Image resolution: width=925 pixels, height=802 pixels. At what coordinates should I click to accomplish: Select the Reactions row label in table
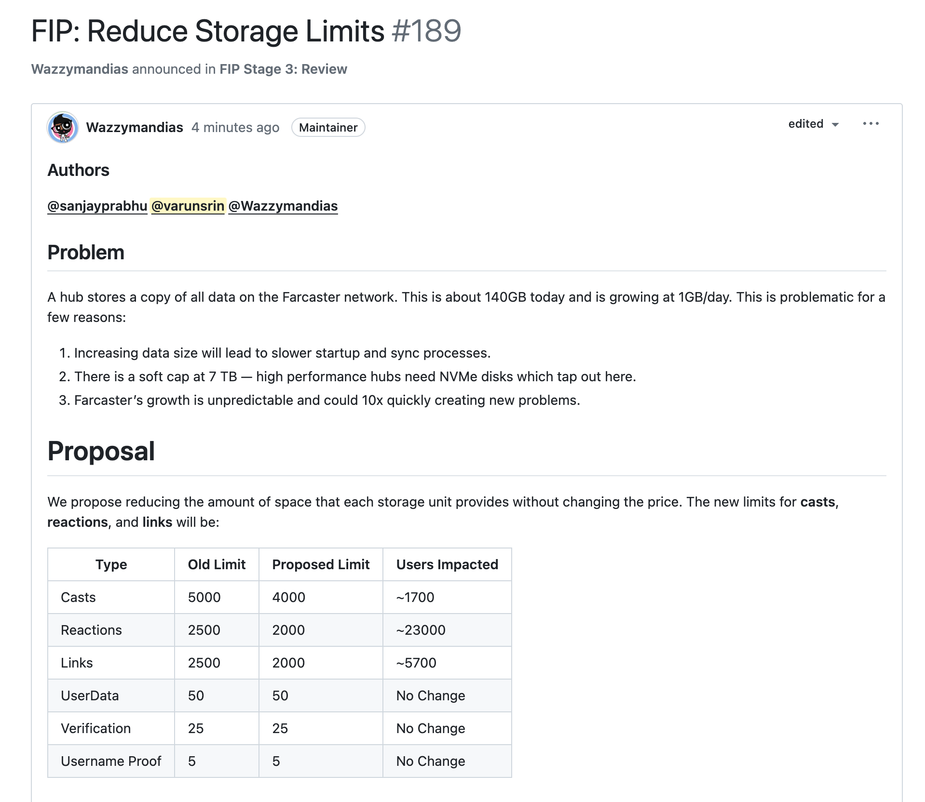click(91, 630)
